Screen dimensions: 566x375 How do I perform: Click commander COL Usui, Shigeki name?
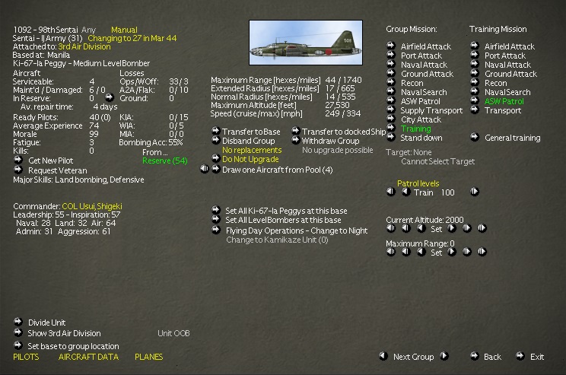92,206
